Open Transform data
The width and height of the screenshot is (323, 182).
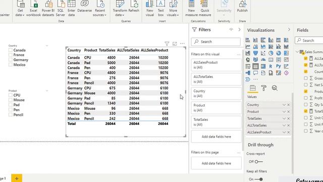click(120, 9)
